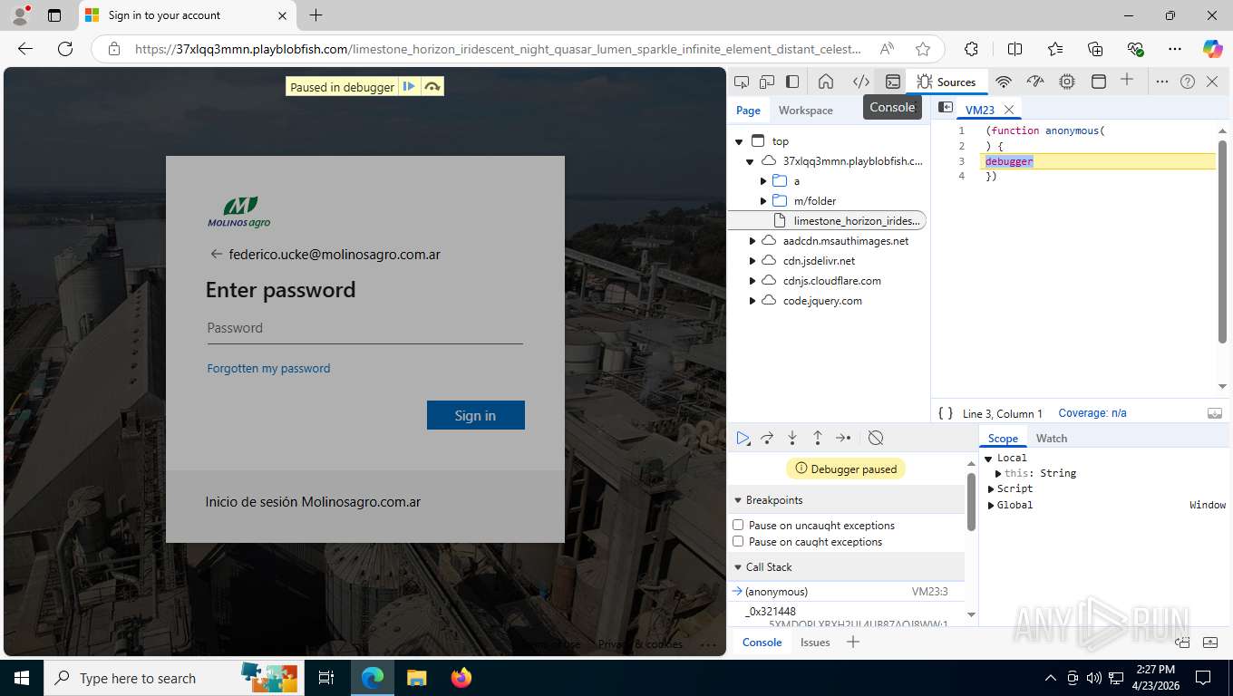Switch to the Watch tab

[1052, 438]
